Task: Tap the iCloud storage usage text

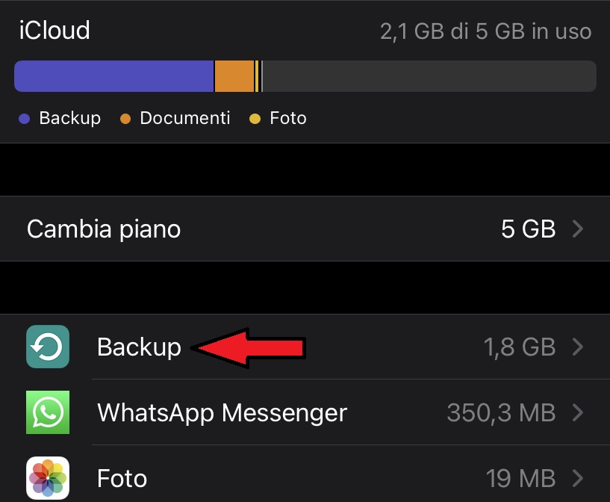Action: tap(485, 31)
